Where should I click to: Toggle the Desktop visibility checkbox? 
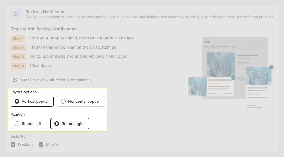tap(13, 144)
